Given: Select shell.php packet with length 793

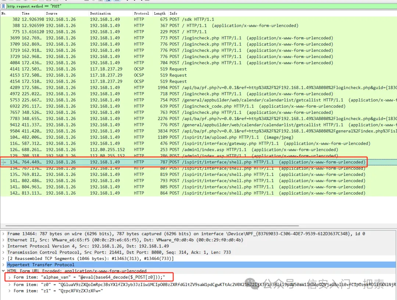Looking at the screenshot, I should point(198,181).
